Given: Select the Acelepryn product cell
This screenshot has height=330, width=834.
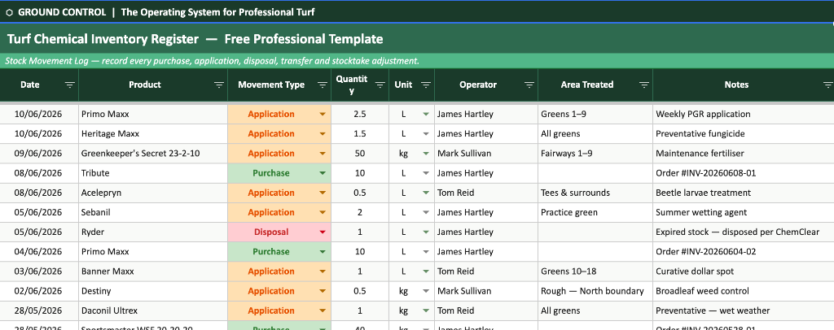Looking at the screenshot, I should [x=153, y=193].
